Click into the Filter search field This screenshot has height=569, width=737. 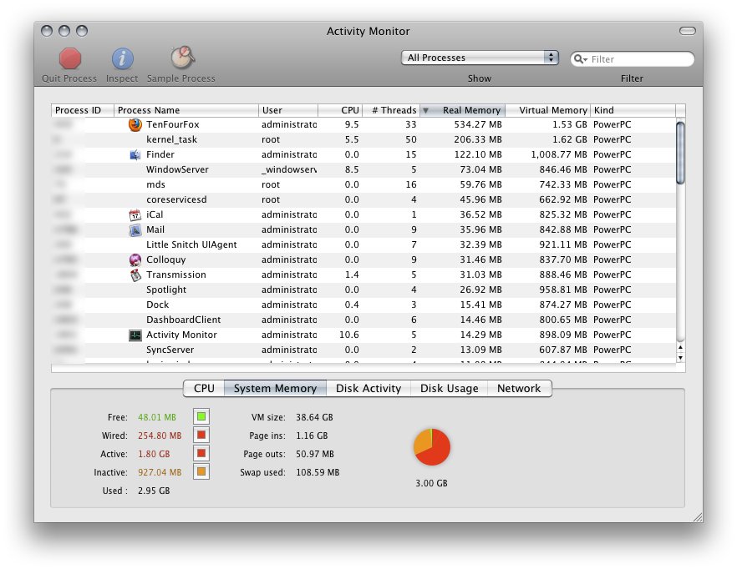[632, 59]
